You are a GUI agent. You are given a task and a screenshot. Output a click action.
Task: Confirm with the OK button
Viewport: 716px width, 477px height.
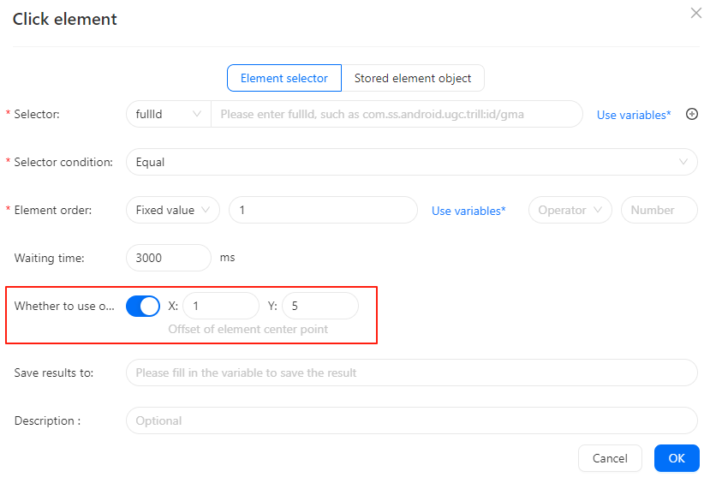[x=677, y=458]
